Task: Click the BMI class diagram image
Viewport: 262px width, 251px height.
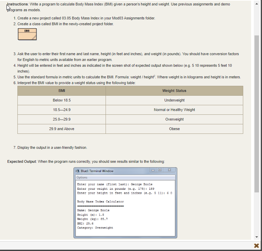Action: point(27,34)
